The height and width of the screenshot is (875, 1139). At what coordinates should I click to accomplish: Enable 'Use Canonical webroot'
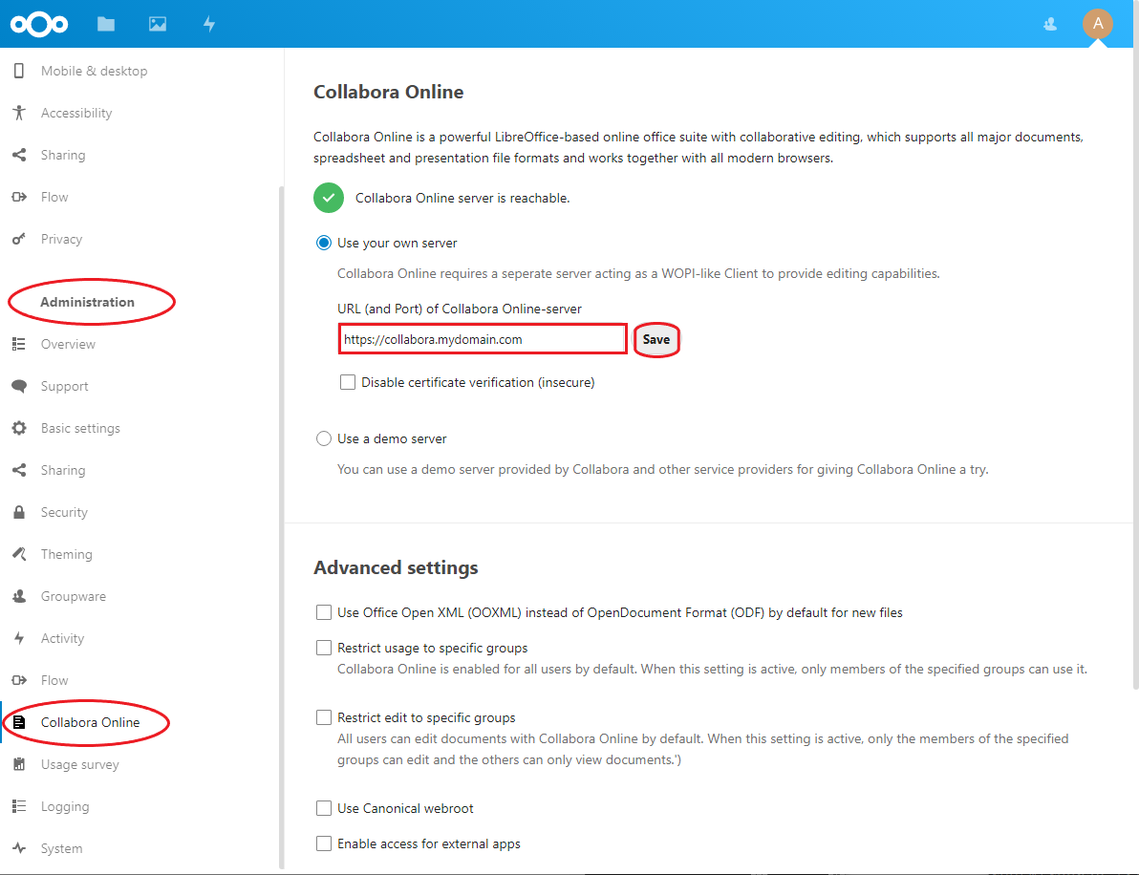(x=324, y=808)
